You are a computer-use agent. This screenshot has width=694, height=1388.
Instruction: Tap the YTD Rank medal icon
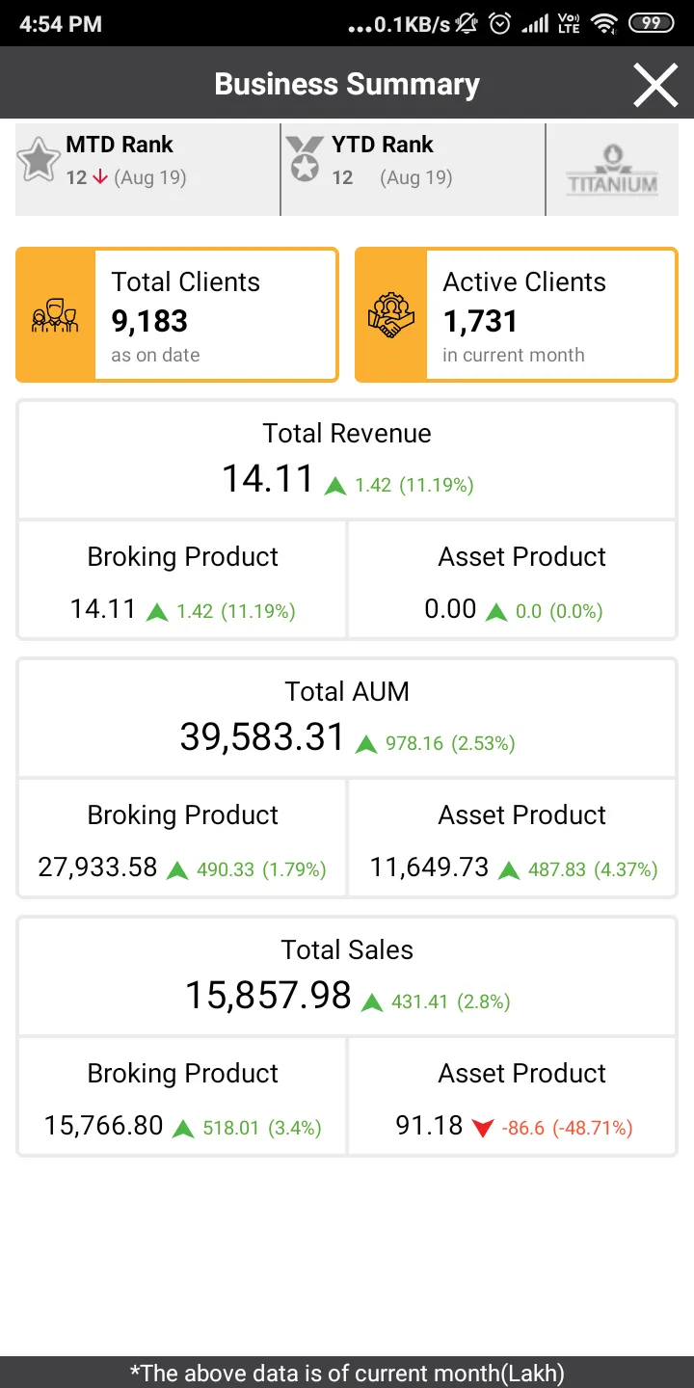[x=305, y=159]
